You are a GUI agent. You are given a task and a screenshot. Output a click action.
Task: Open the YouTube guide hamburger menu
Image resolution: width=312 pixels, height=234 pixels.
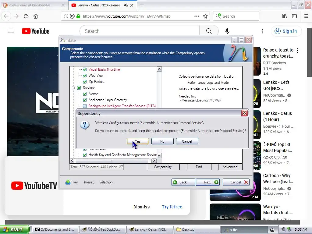pos(11,31)
